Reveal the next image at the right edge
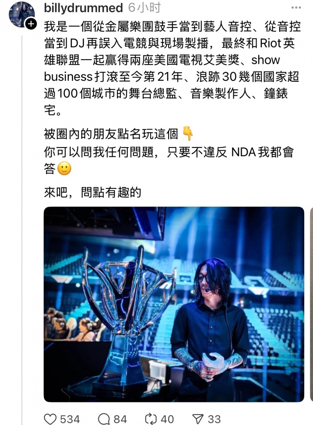 pos(311,304)
